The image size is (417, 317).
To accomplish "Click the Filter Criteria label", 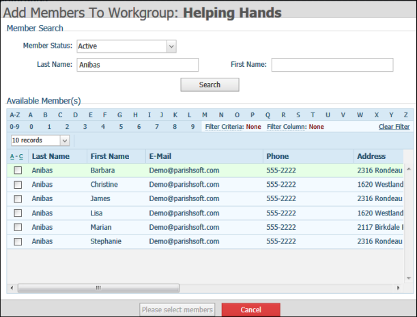I will tap(225, 127).
